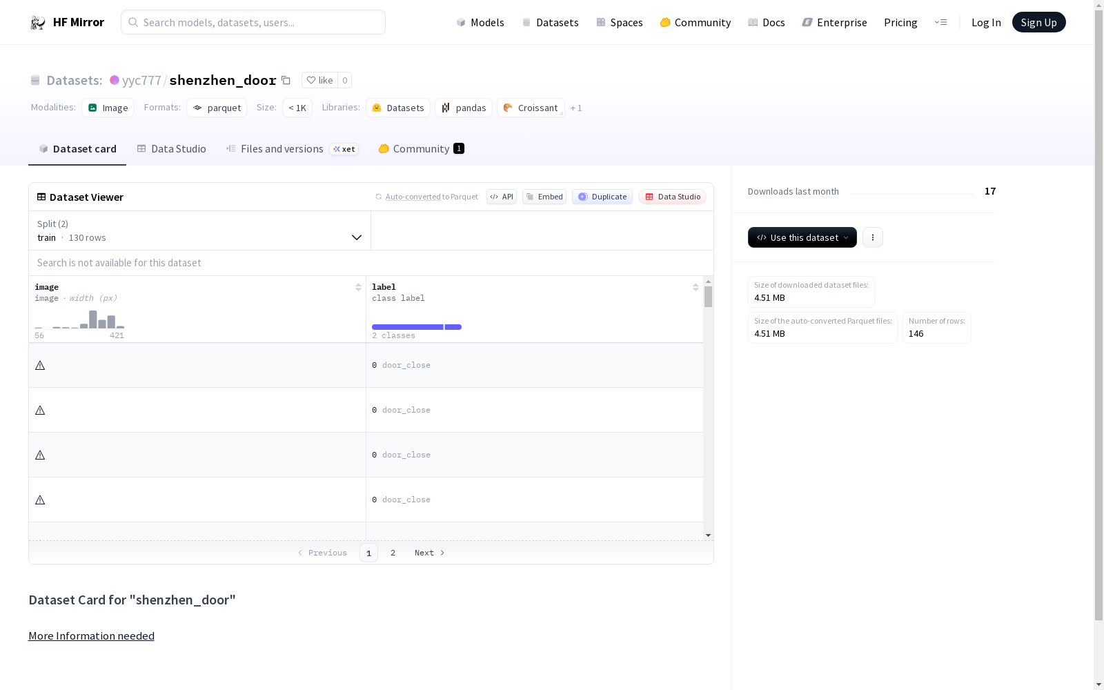The width and height of the screenshot is (1104, 690).
Task: Switch to the Dataset card tab
Action: coord(77,149)
